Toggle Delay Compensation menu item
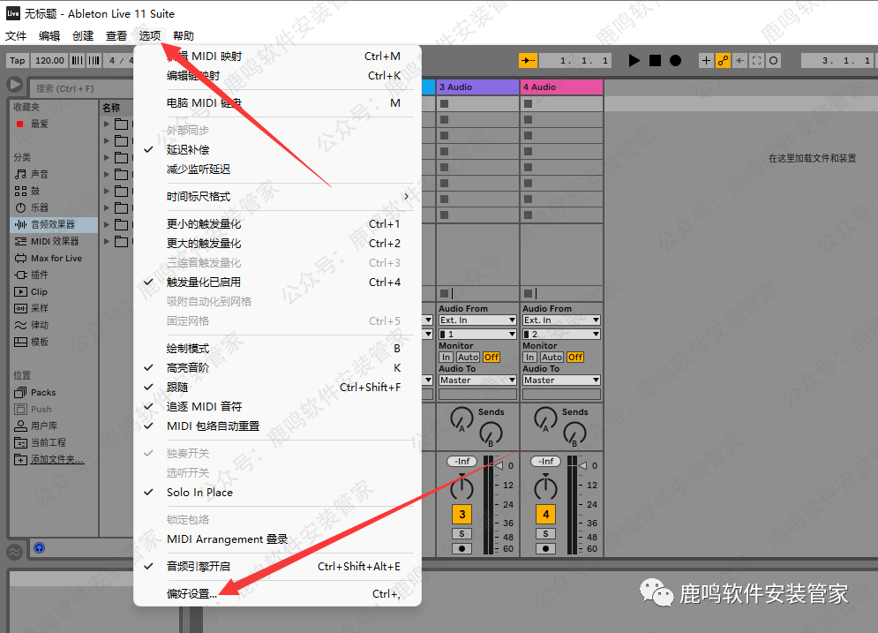 [277, 149]
